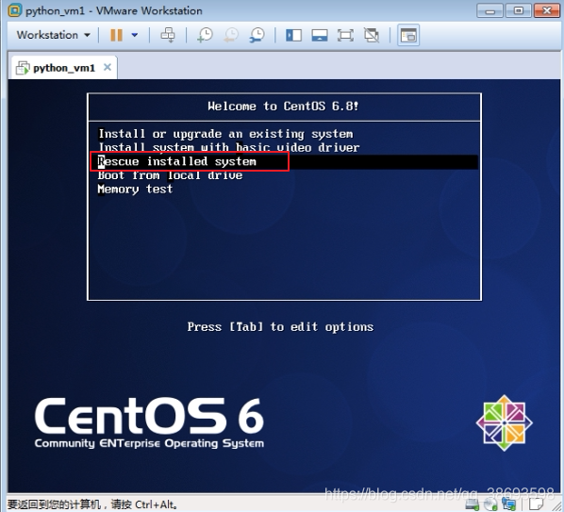The height and width of the screenshot is (512, 564).
Task: Select Install system with basic video driver
Action: coord(229,147)
